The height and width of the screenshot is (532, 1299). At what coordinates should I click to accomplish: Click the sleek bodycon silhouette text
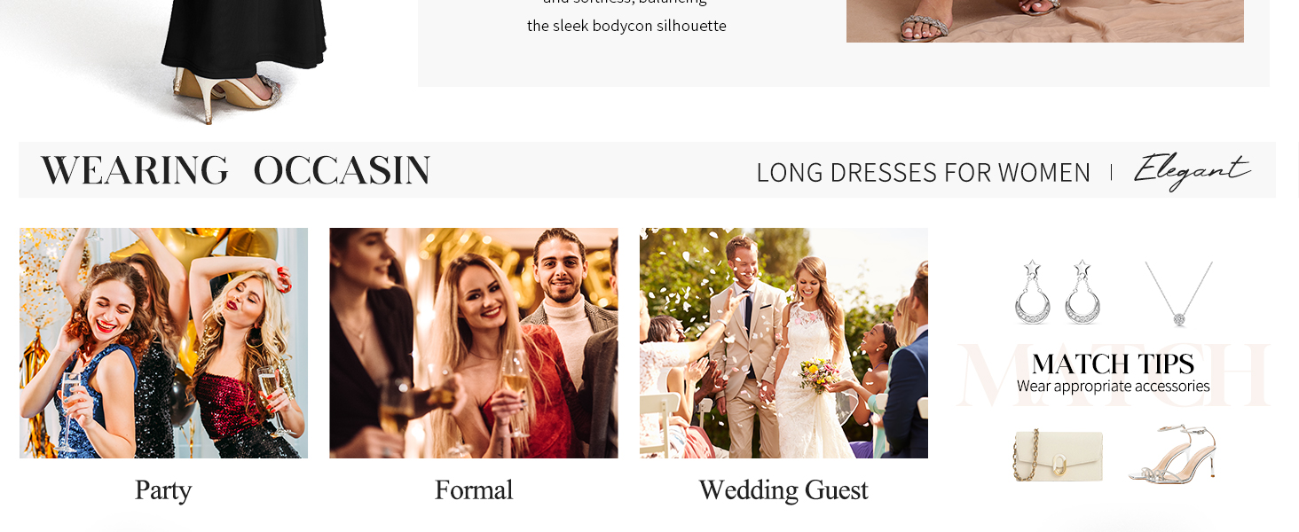(x=626, y=26)
